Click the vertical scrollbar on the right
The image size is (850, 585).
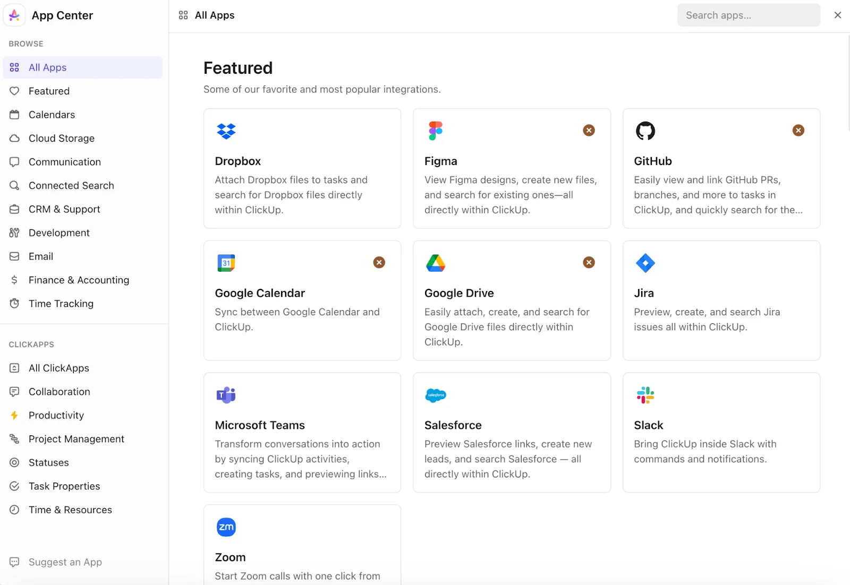pos(848,82)
